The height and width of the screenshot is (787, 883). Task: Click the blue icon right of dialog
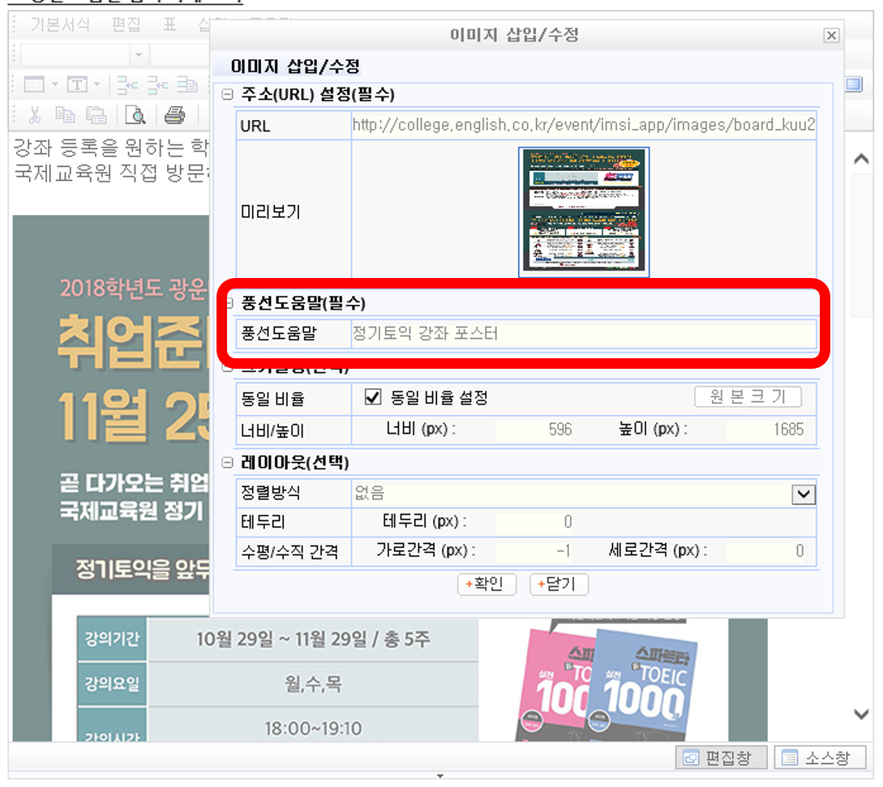[855, 84]
